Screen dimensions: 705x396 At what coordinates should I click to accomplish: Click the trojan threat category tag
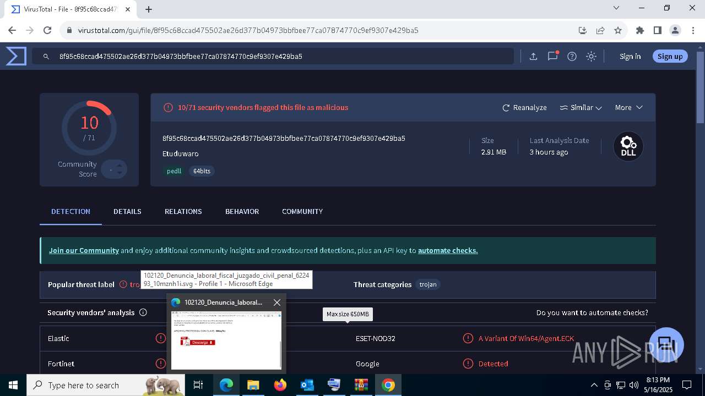coord(428,284)
